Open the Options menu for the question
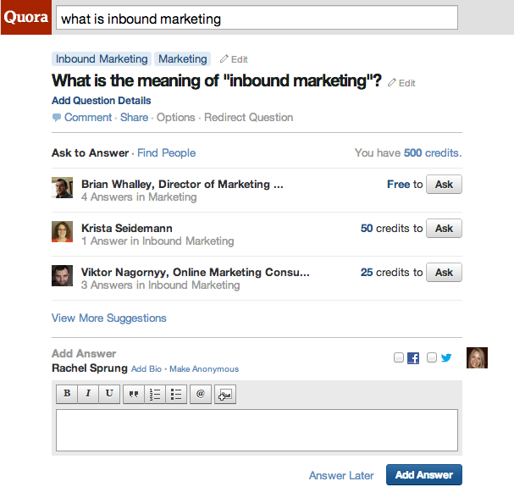Image resolution: width=514 pixels, height=498 pixels. [x=176, y=118]
